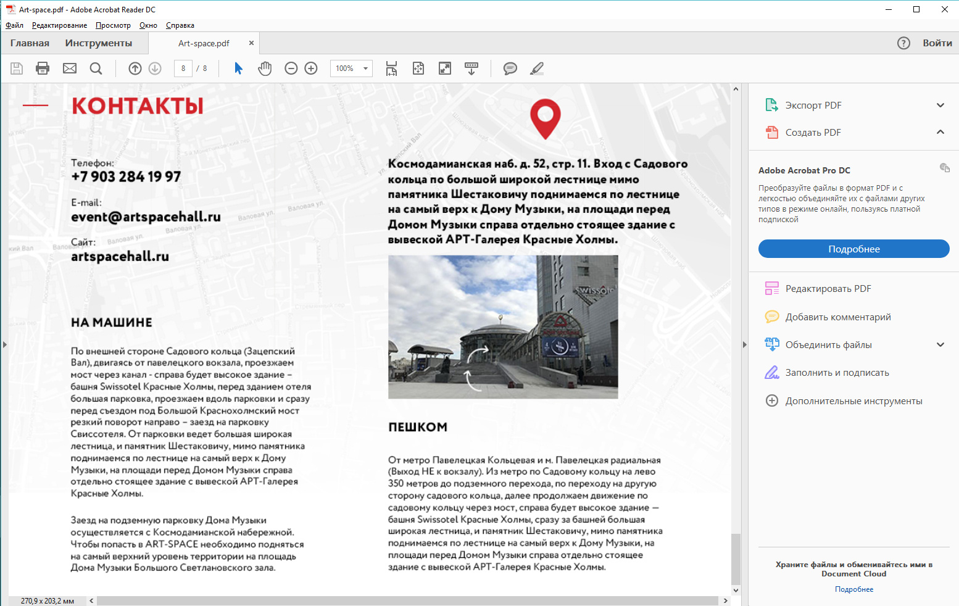Click the Заполнить и подписать label
The width and height of the screenshot is (959, 606).
pyautogui.click(x=837, y=372)
